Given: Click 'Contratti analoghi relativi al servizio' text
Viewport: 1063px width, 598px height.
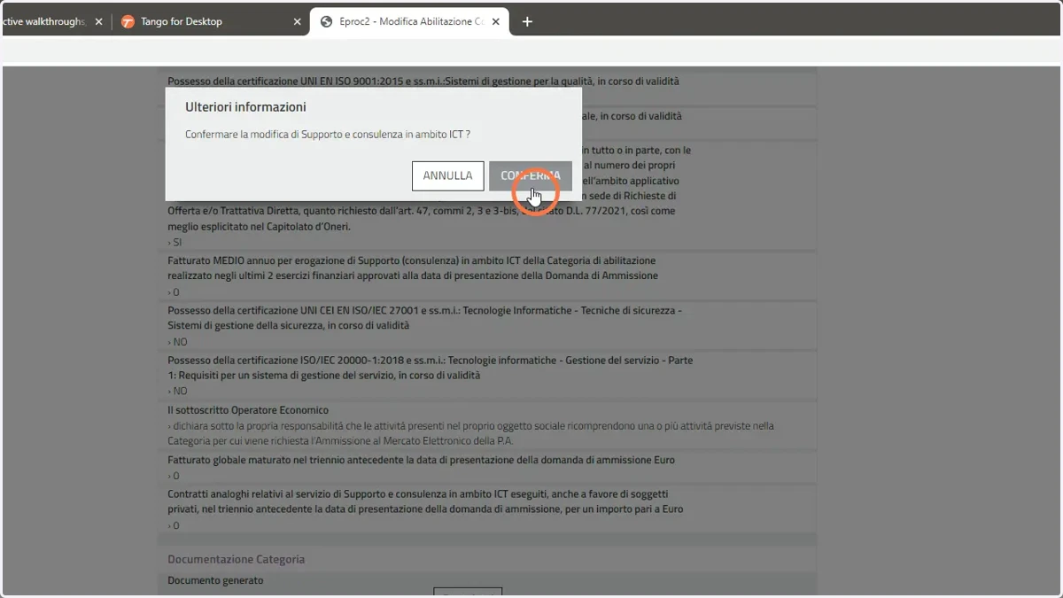Looking at the screenshot, I should coord(425,501).
